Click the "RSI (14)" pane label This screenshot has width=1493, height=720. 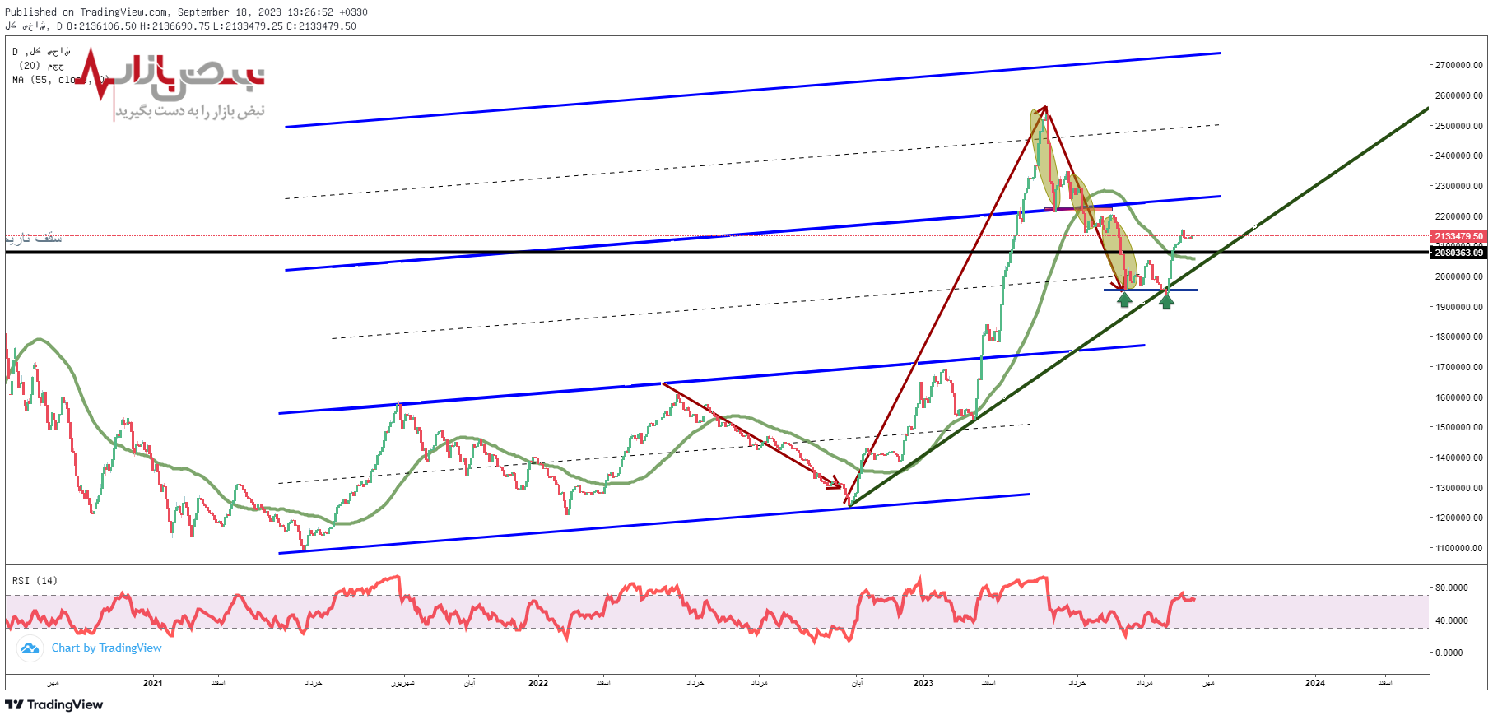[x=35, y=581]
